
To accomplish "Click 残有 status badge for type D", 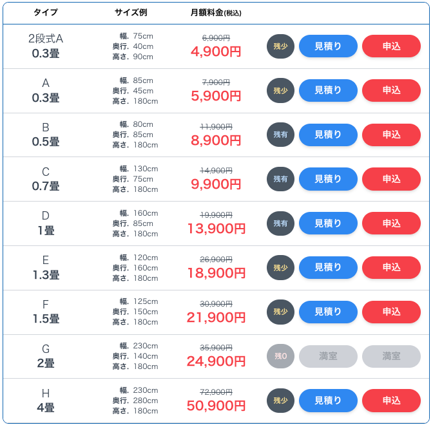I will [x=280, y=223].
